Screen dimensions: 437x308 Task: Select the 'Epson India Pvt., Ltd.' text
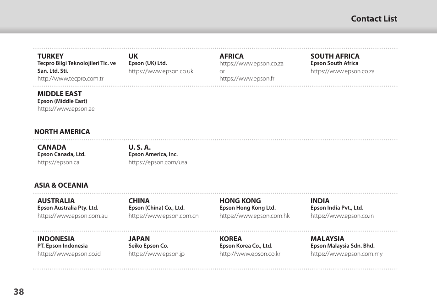(337, 208)
